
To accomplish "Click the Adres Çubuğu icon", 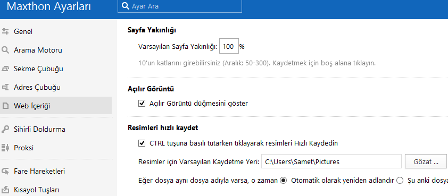I will click(5, 87).
